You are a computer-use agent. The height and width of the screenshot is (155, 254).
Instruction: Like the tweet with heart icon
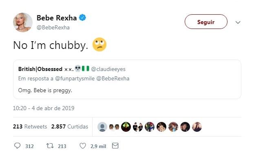pos(83,146)
